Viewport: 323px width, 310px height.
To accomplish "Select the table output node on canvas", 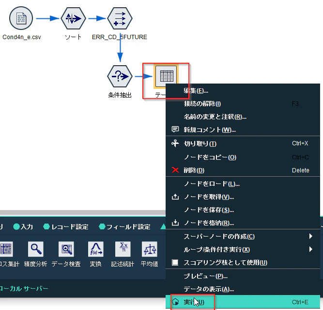I will click(x=166, y=76).
